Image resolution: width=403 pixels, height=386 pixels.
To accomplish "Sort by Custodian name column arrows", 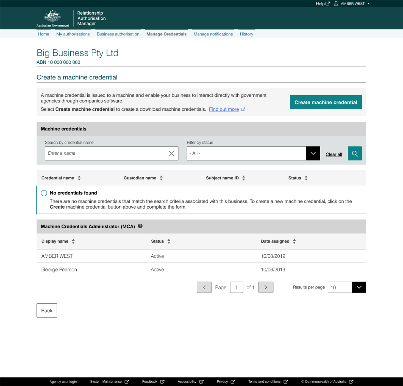I will (x=161, y=178).
